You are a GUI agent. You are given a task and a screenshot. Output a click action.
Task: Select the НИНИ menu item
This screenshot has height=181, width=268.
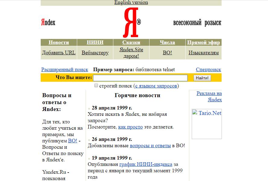click(95, 43)
